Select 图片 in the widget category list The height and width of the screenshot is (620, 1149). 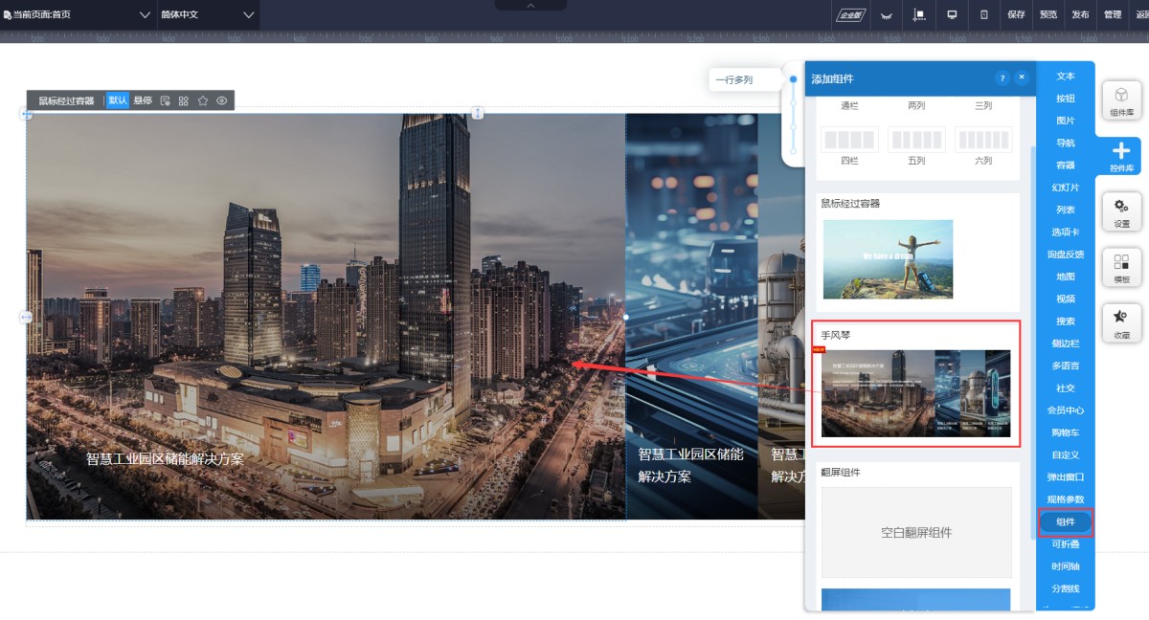1066,121
